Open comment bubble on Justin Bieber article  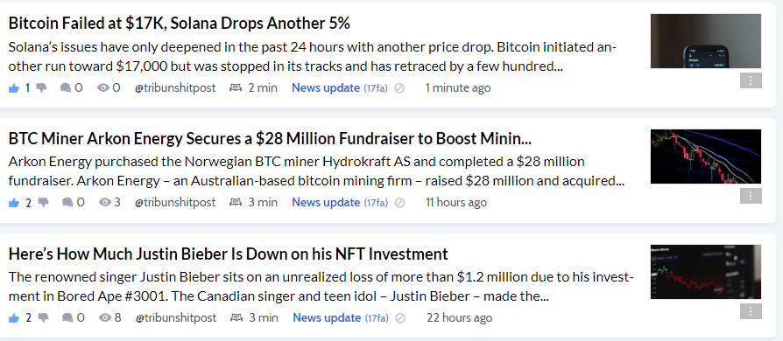tap(67, 317)
